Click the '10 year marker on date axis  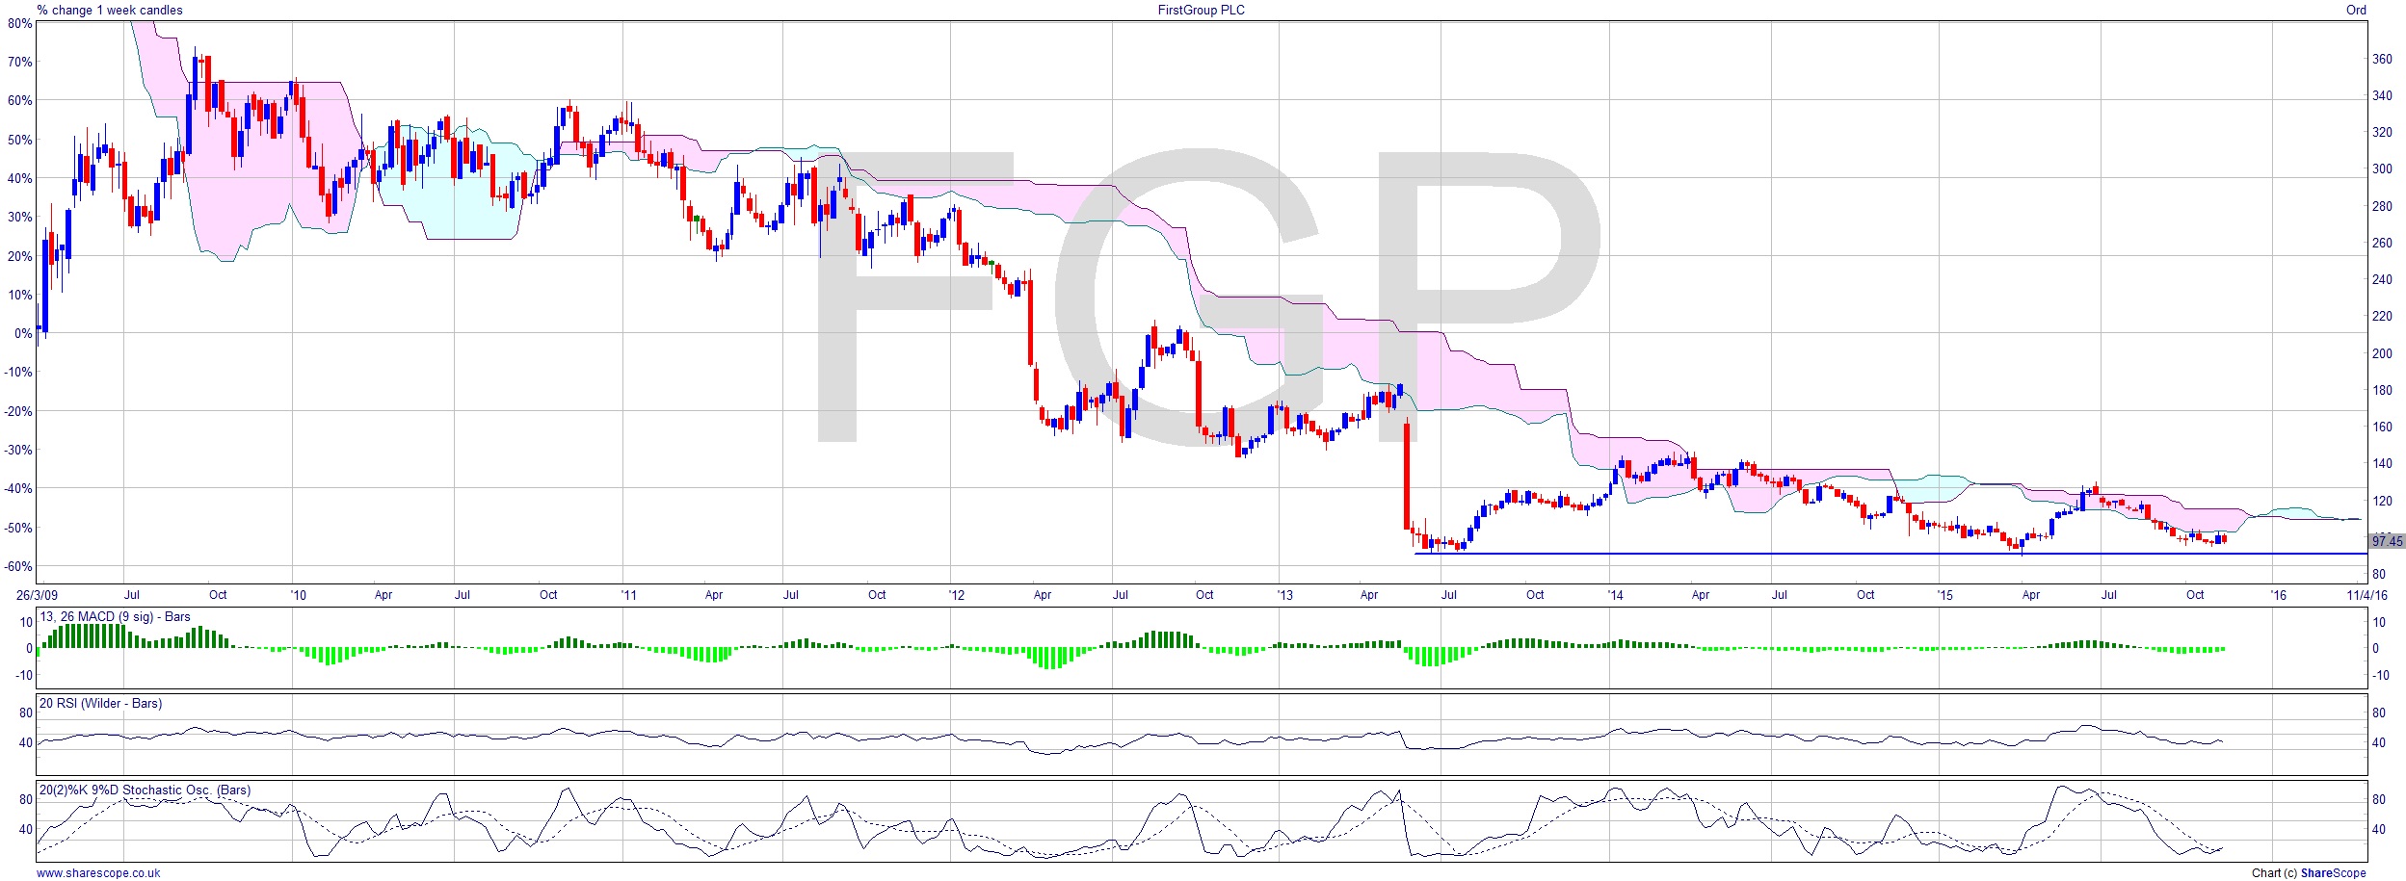pos(299,594)
